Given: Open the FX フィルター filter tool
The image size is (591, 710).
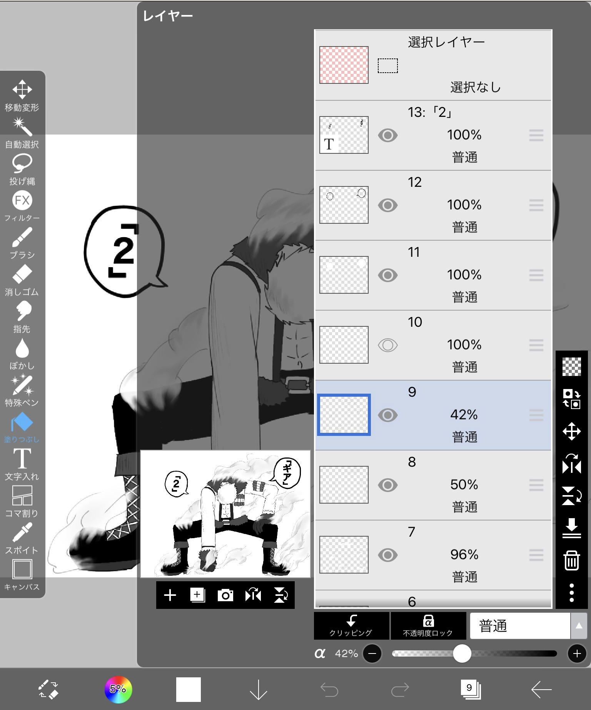Looking at the screenshot, I should [x=22, y=206].
